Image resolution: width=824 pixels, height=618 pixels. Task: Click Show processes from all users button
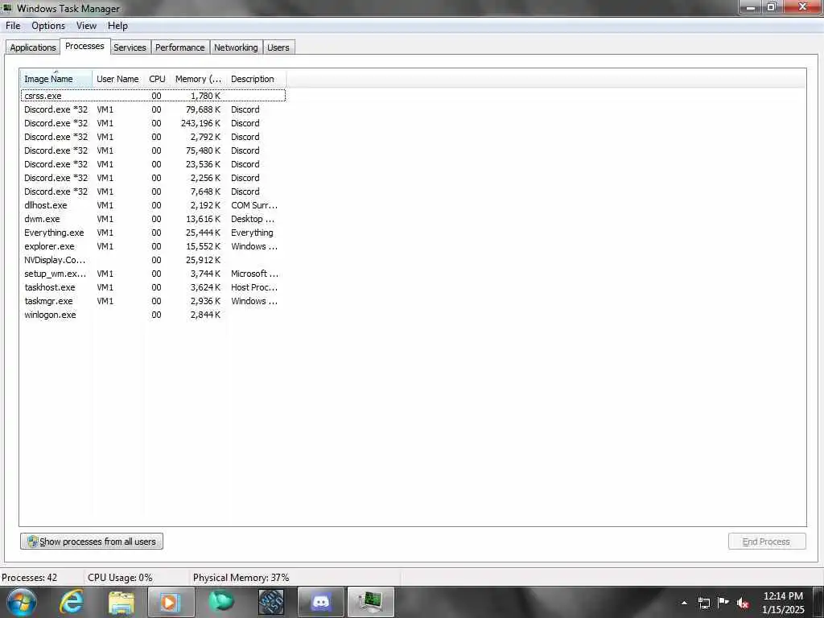(92, 542)
